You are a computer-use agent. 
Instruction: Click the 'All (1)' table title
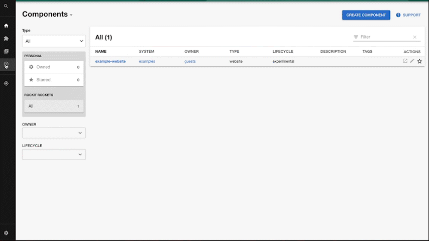click(103, 38)
